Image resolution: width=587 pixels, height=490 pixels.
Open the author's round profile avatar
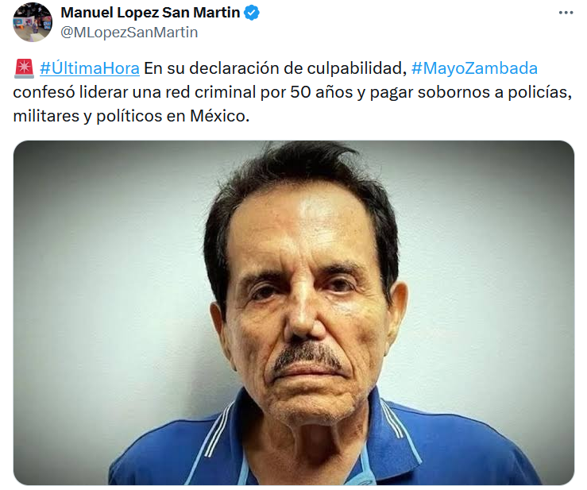coord(33,22)
